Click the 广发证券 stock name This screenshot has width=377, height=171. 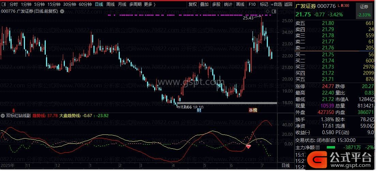(306, 6)
